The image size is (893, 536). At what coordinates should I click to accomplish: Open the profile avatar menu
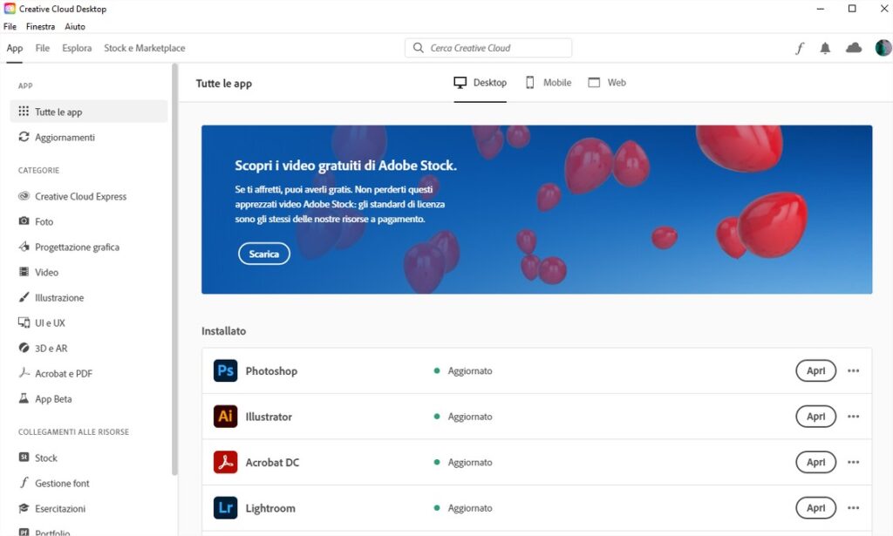coord(882,48)
